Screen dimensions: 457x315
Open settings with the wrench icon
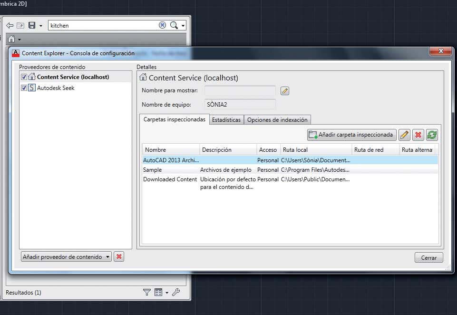click(x=176, y=292)
